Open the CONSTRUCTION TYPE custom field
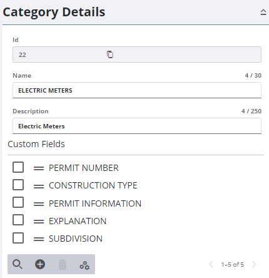The image size is (269, 278). click(93, 185)
